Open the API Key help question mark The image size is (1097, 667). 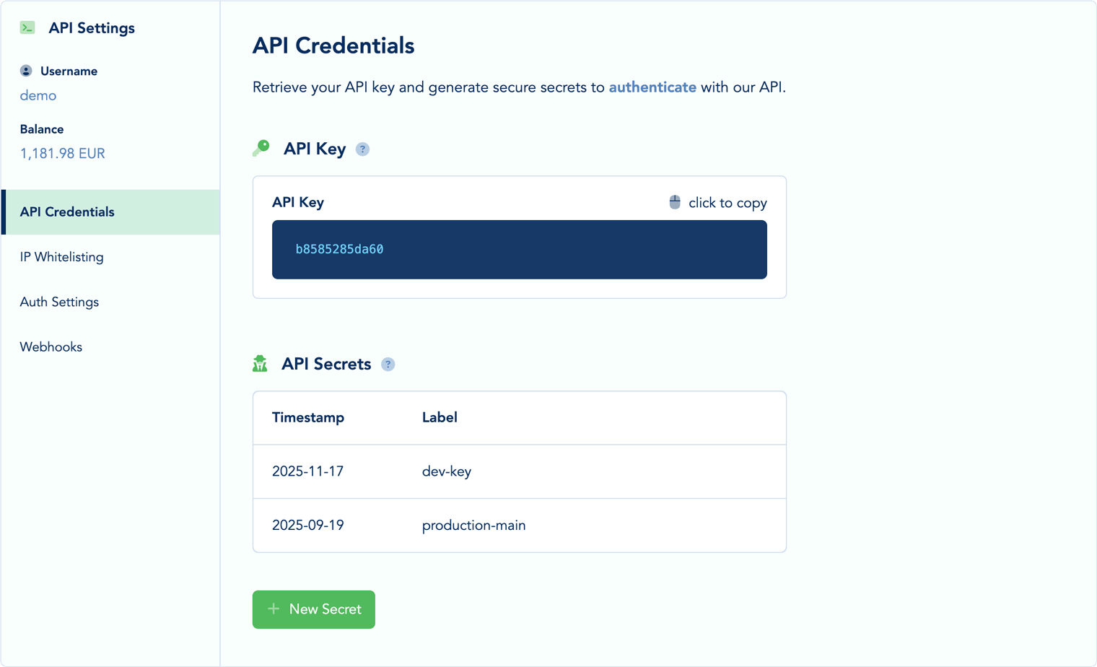[x=362, y=149]
